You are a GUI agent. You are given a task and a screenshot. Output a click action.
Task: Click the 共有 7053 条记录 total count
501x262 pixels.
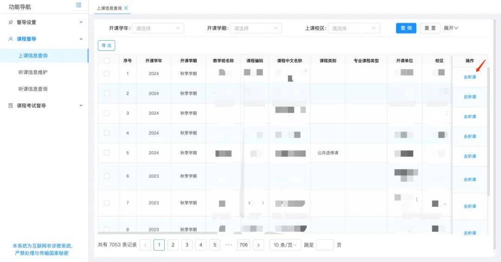(x=117, y=245)
